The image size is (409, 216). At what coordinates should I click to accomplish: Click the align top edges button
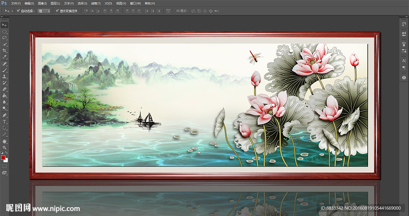(x=86, y=11)
